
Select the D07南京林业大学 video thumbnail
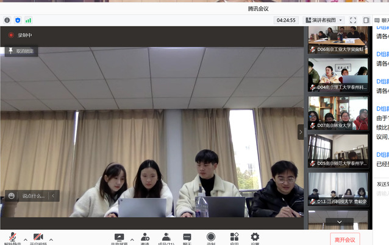338,113
